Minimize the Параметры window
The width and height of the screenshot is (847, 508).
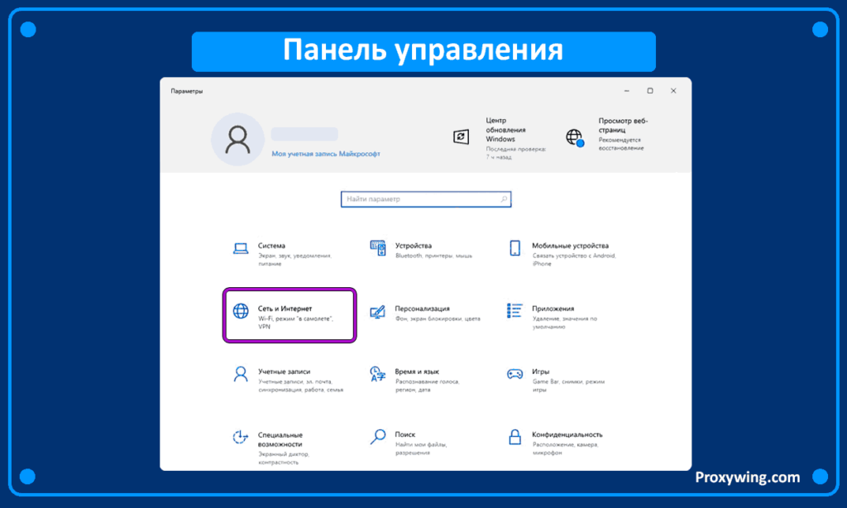tap(627, 91)
